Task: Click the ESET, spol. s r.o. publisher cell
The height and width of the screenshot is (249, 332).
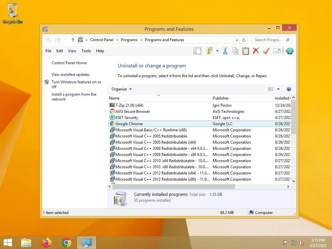Action: tap(226, 117)
